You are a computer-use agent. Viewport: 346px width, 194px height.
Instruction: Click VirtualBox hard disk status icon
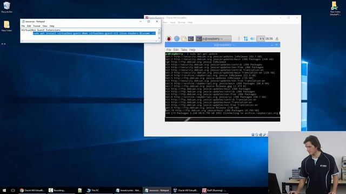pos(253,135)
